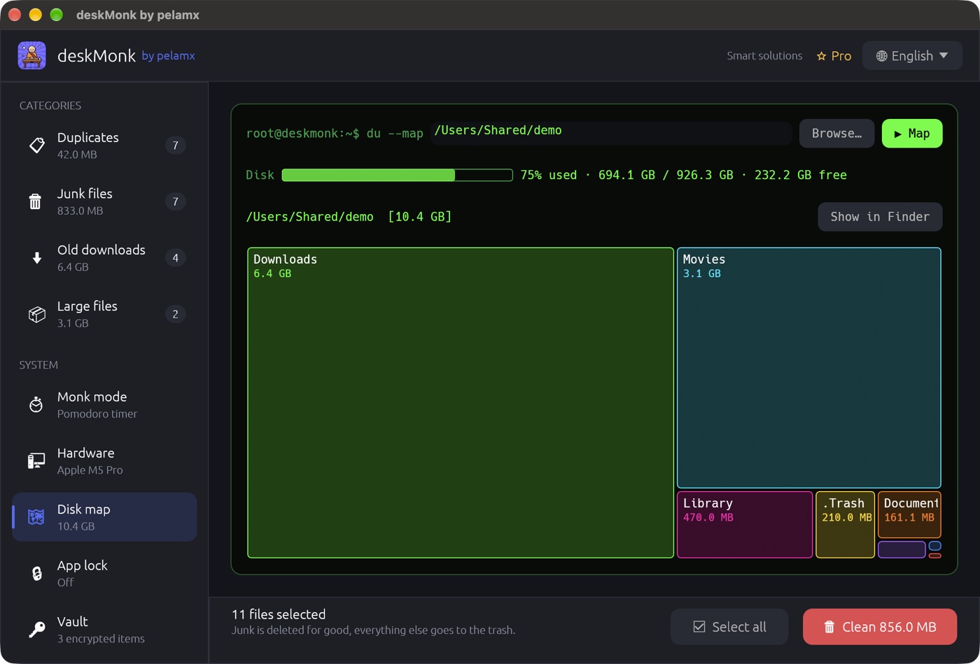Open App lock settings
Viewport: 980px width, 664px height.
[x=104, y=574]
